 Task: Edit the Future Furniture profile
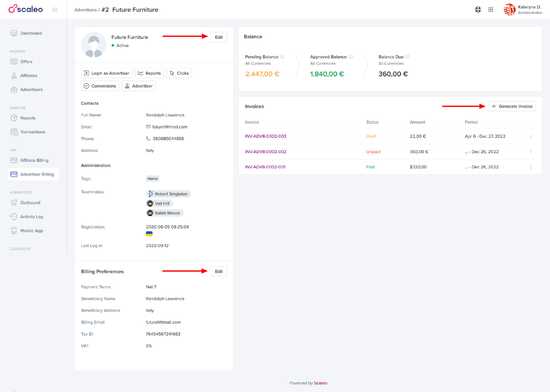(x=219, y=37)
